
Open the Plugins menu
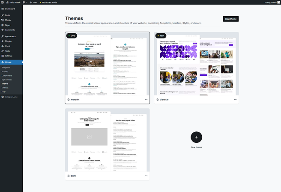point(11,41)
